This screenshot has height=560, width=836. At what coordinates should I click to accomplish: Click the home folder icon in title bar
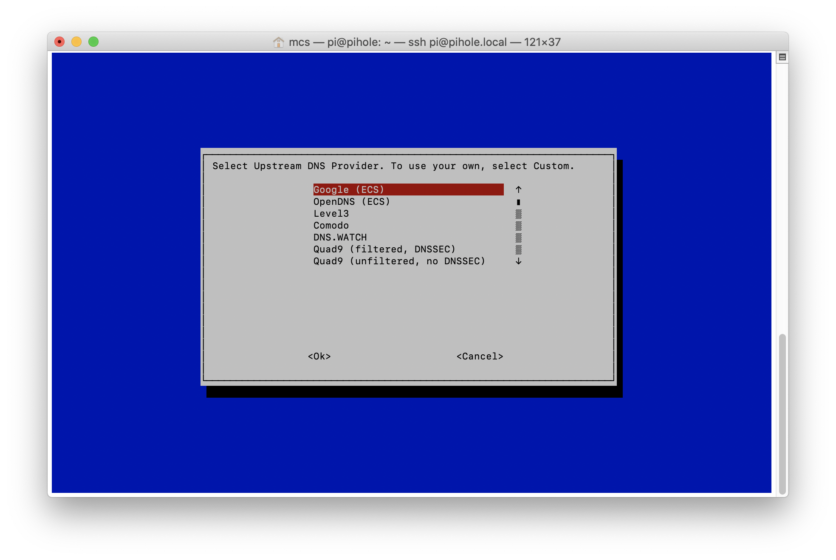coord(278,42)
